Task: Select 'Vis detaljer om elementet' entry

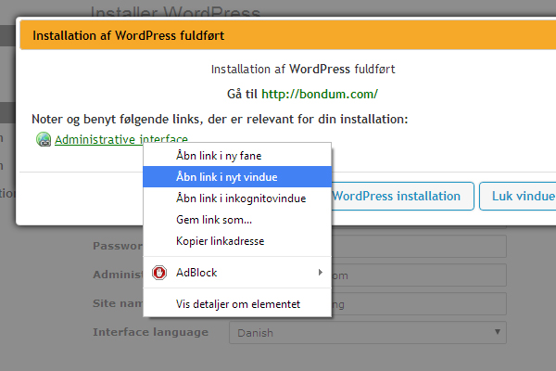Action: coord(237,304)
